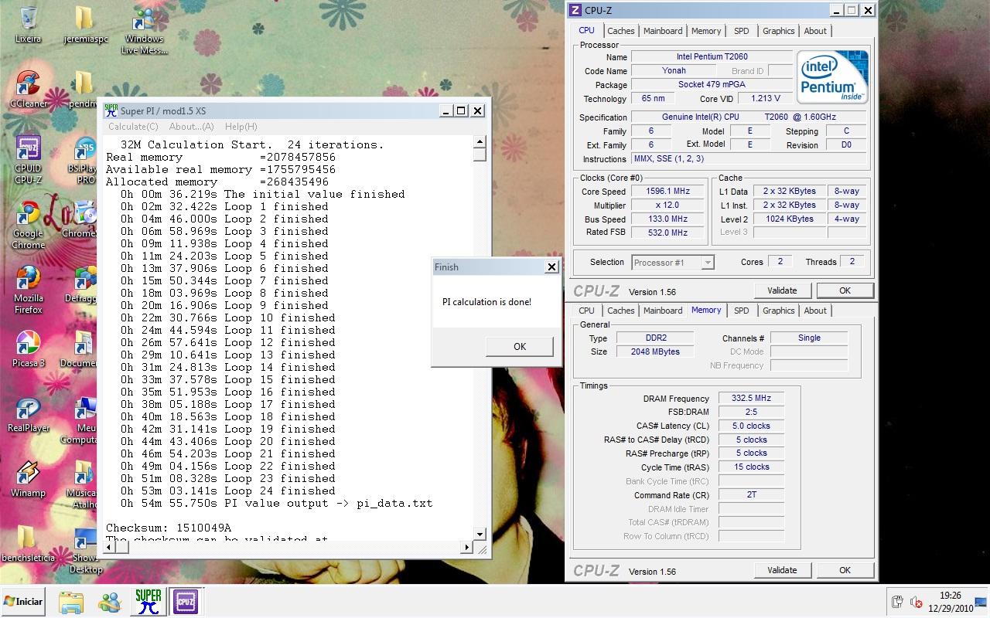Click OK in lower CPU-Z window
The image size is (990, 618).
tap(845, 570)
